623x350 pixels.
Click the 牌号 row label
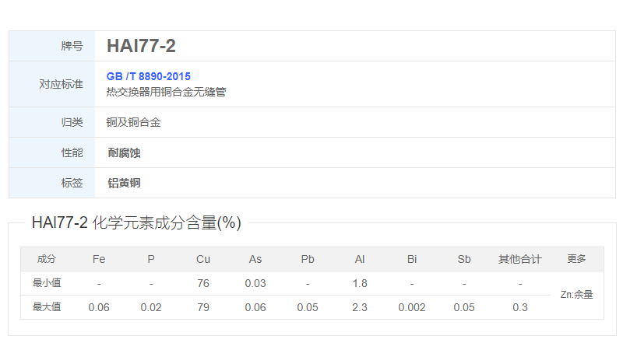(72, 46)
